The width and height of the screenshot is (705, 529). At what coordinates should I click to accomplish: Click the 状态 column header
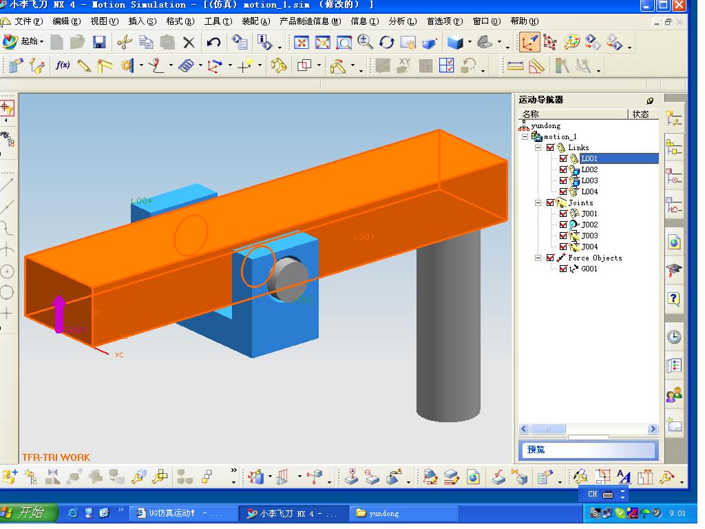click(x=643, y=114)
